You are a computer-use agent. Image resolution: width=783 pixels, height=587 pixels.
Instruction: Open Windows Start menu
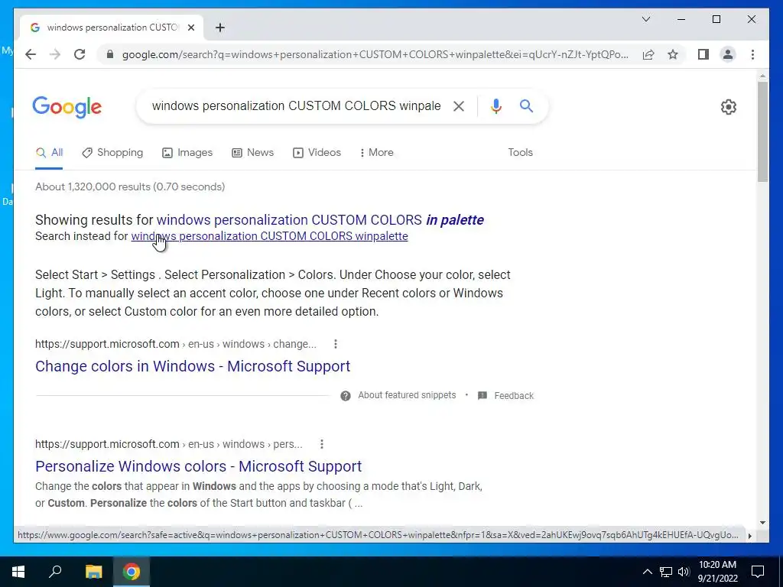(x=18, y=572)
